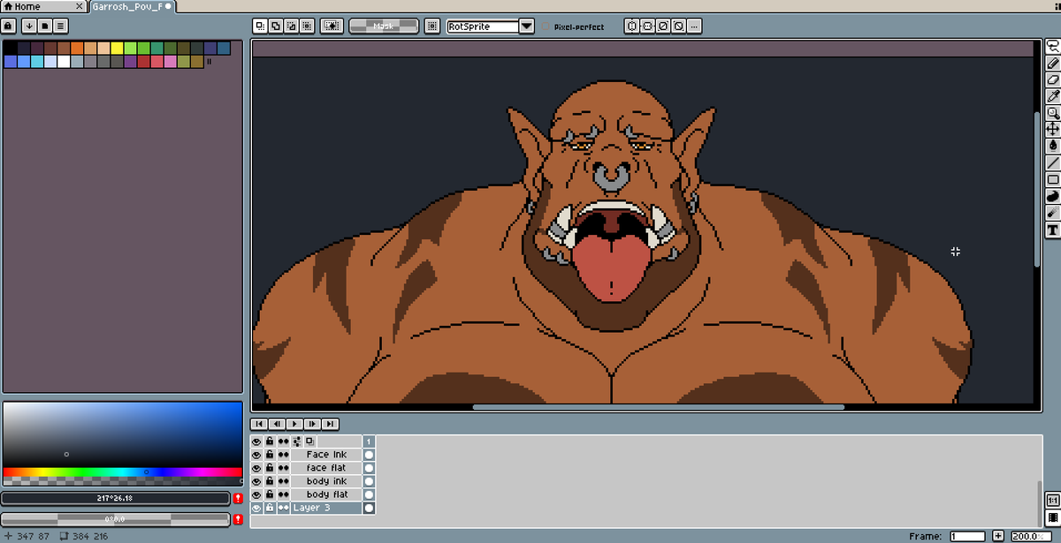Image resolution: width=1061 pixels, height=543 pixels.
Task: Hide the body flat layer
Action: pos(256,494)
